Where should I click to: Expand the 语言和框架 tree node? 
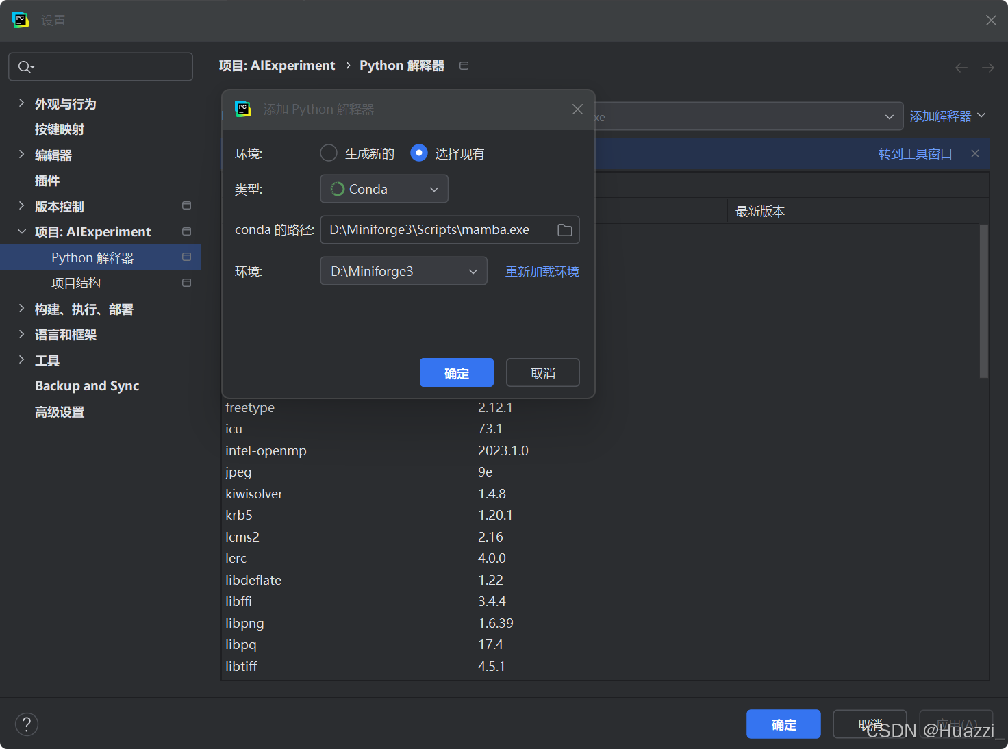point(21,334)
